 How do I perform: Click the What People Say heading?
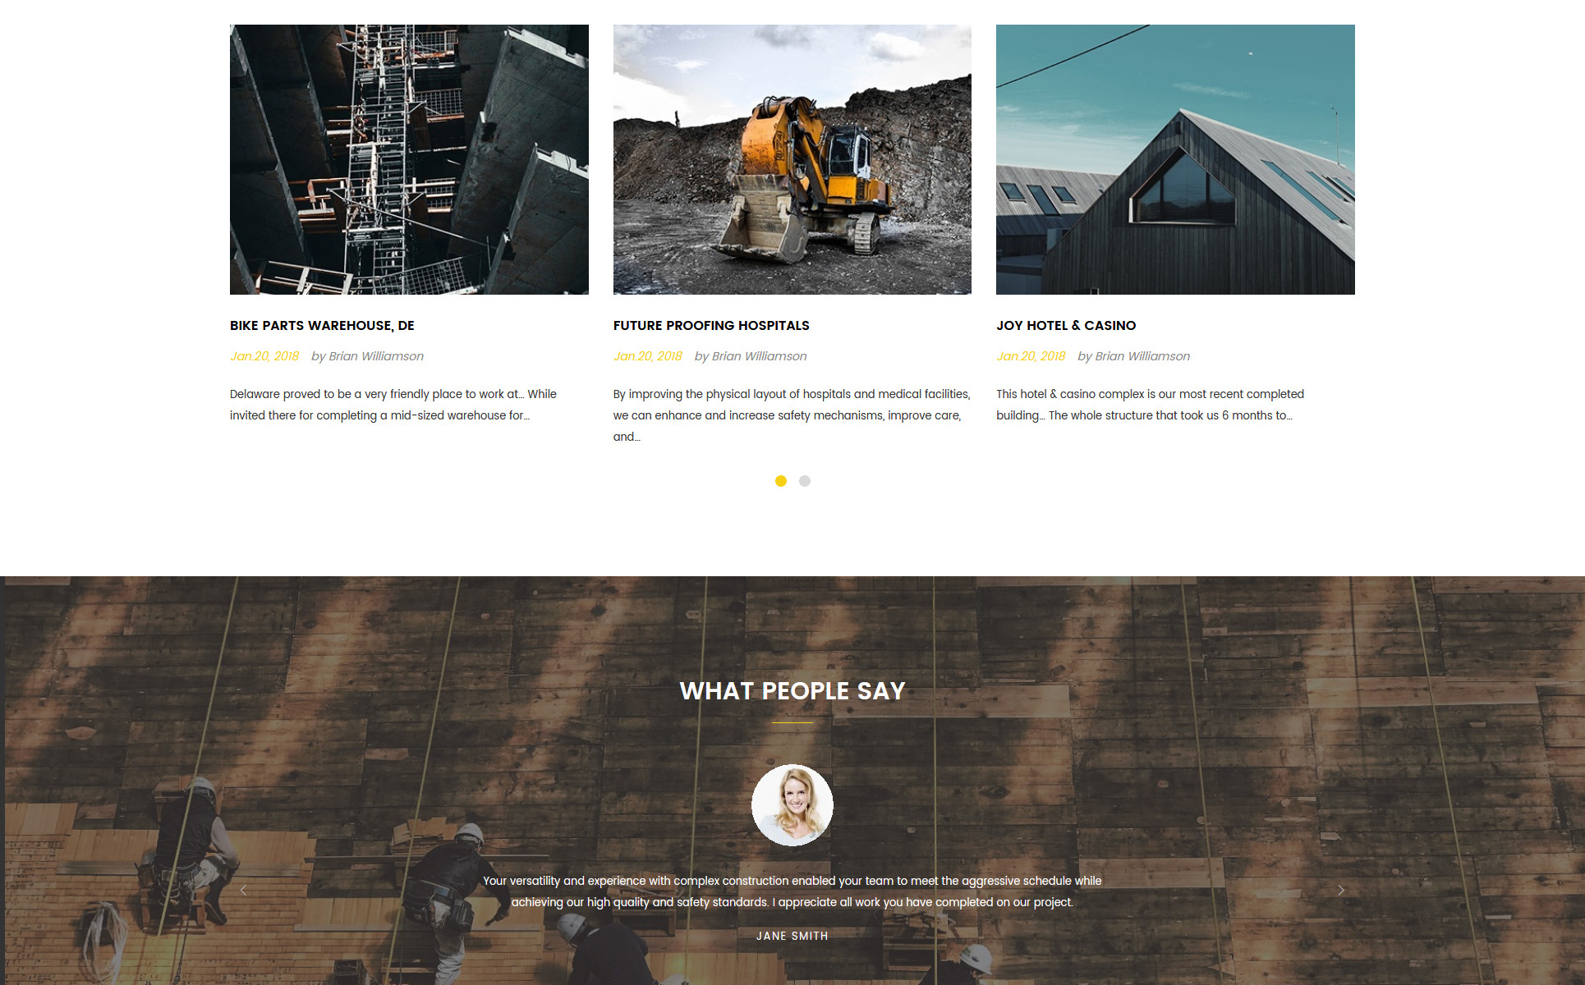(792, 691)
